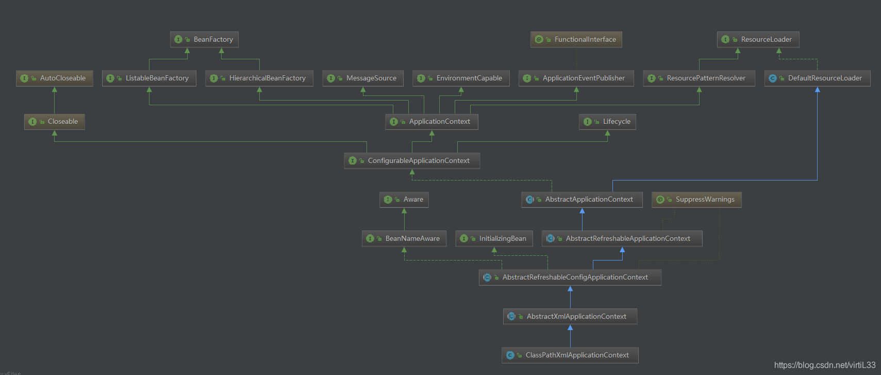
Task: Click the ApplicationContext interface icon
Action: (394, 122)
